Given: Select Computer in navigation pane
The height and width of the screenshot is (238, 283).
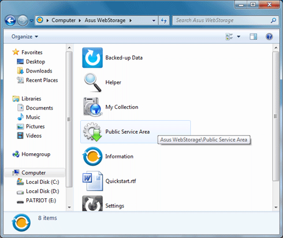Looking at the screenshot, I should click(x=33, y=173).
